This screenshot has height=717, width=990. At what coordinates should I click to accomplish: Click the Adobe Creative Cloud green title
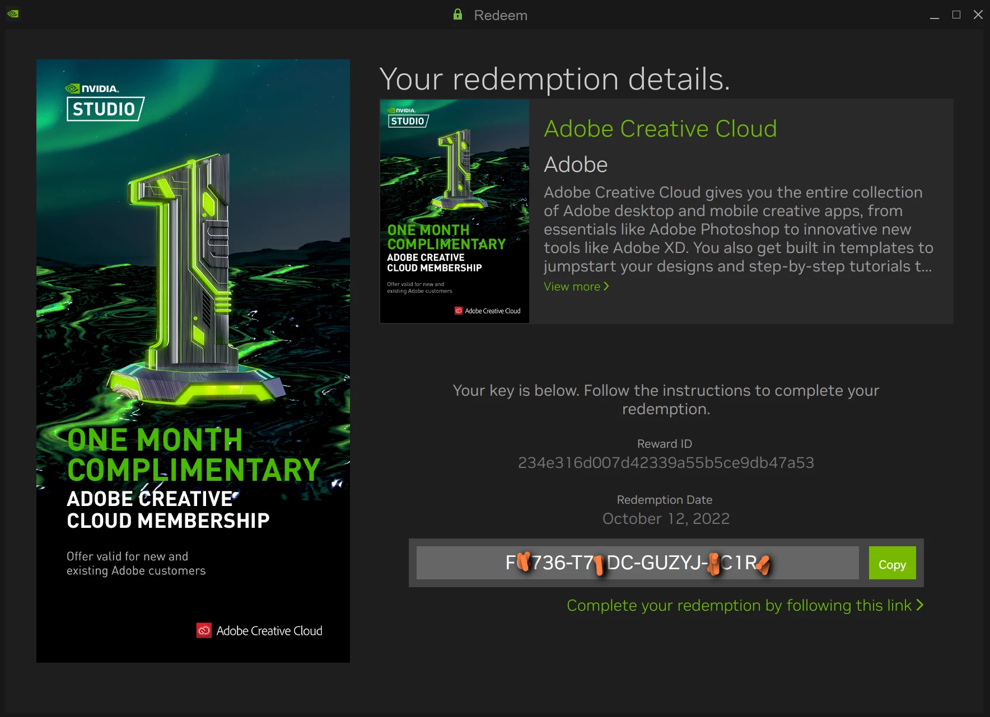(660, 129)
